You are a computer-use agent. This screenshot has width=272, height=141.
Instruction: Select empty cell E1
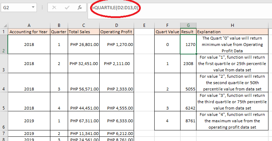144,31
